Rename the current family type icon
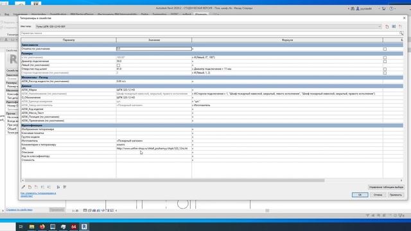 coord(394,26)
